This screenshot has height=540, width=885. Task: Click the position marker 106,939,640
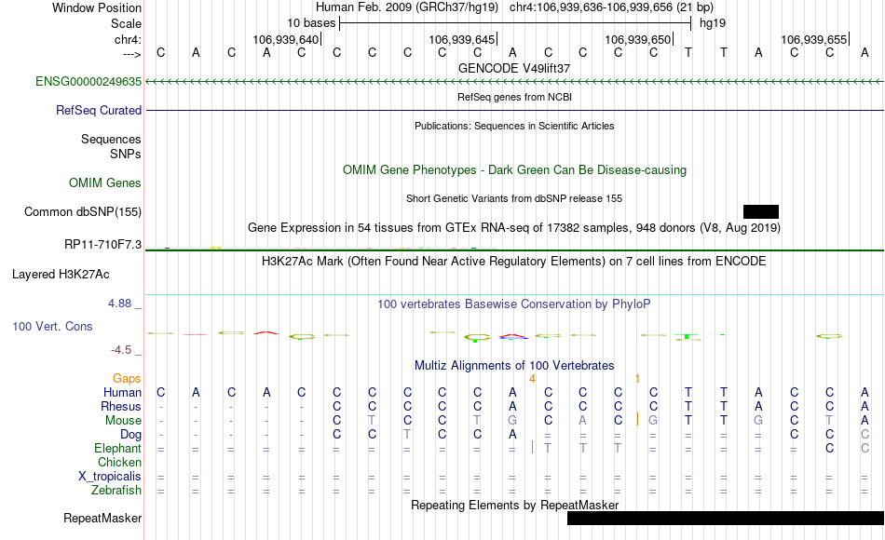[x=286, y=39]
